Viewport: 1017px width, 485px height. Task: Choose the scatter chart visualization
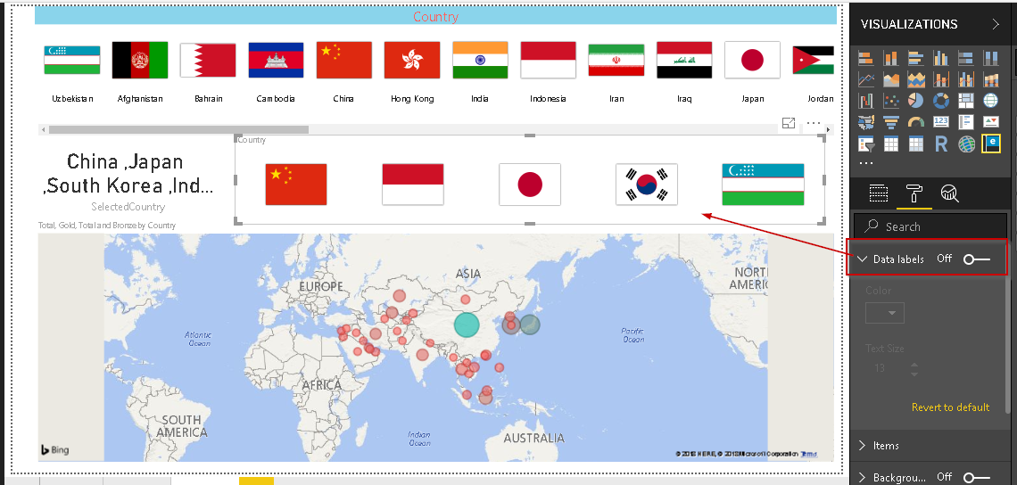pos(891,101)
